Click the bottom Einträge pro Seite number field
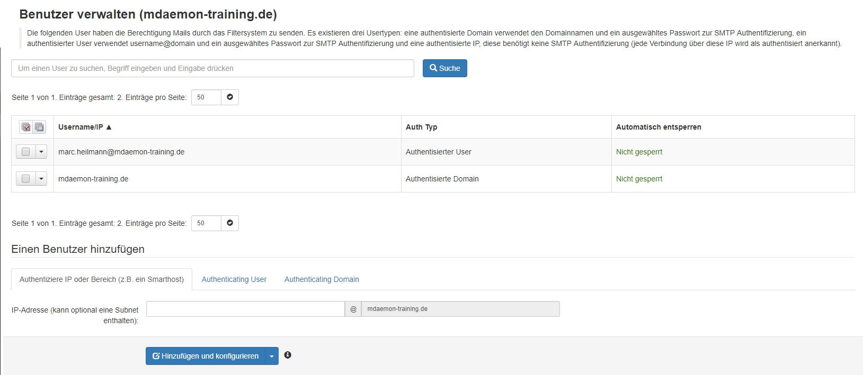This screenshot has width=863, height=375. coord(206,223)
